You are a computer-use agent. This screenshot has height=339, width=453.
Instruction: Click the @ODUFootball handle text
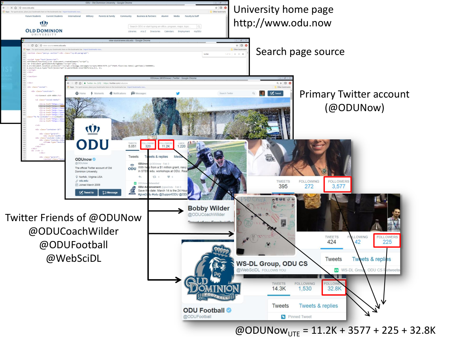(197, 317)
